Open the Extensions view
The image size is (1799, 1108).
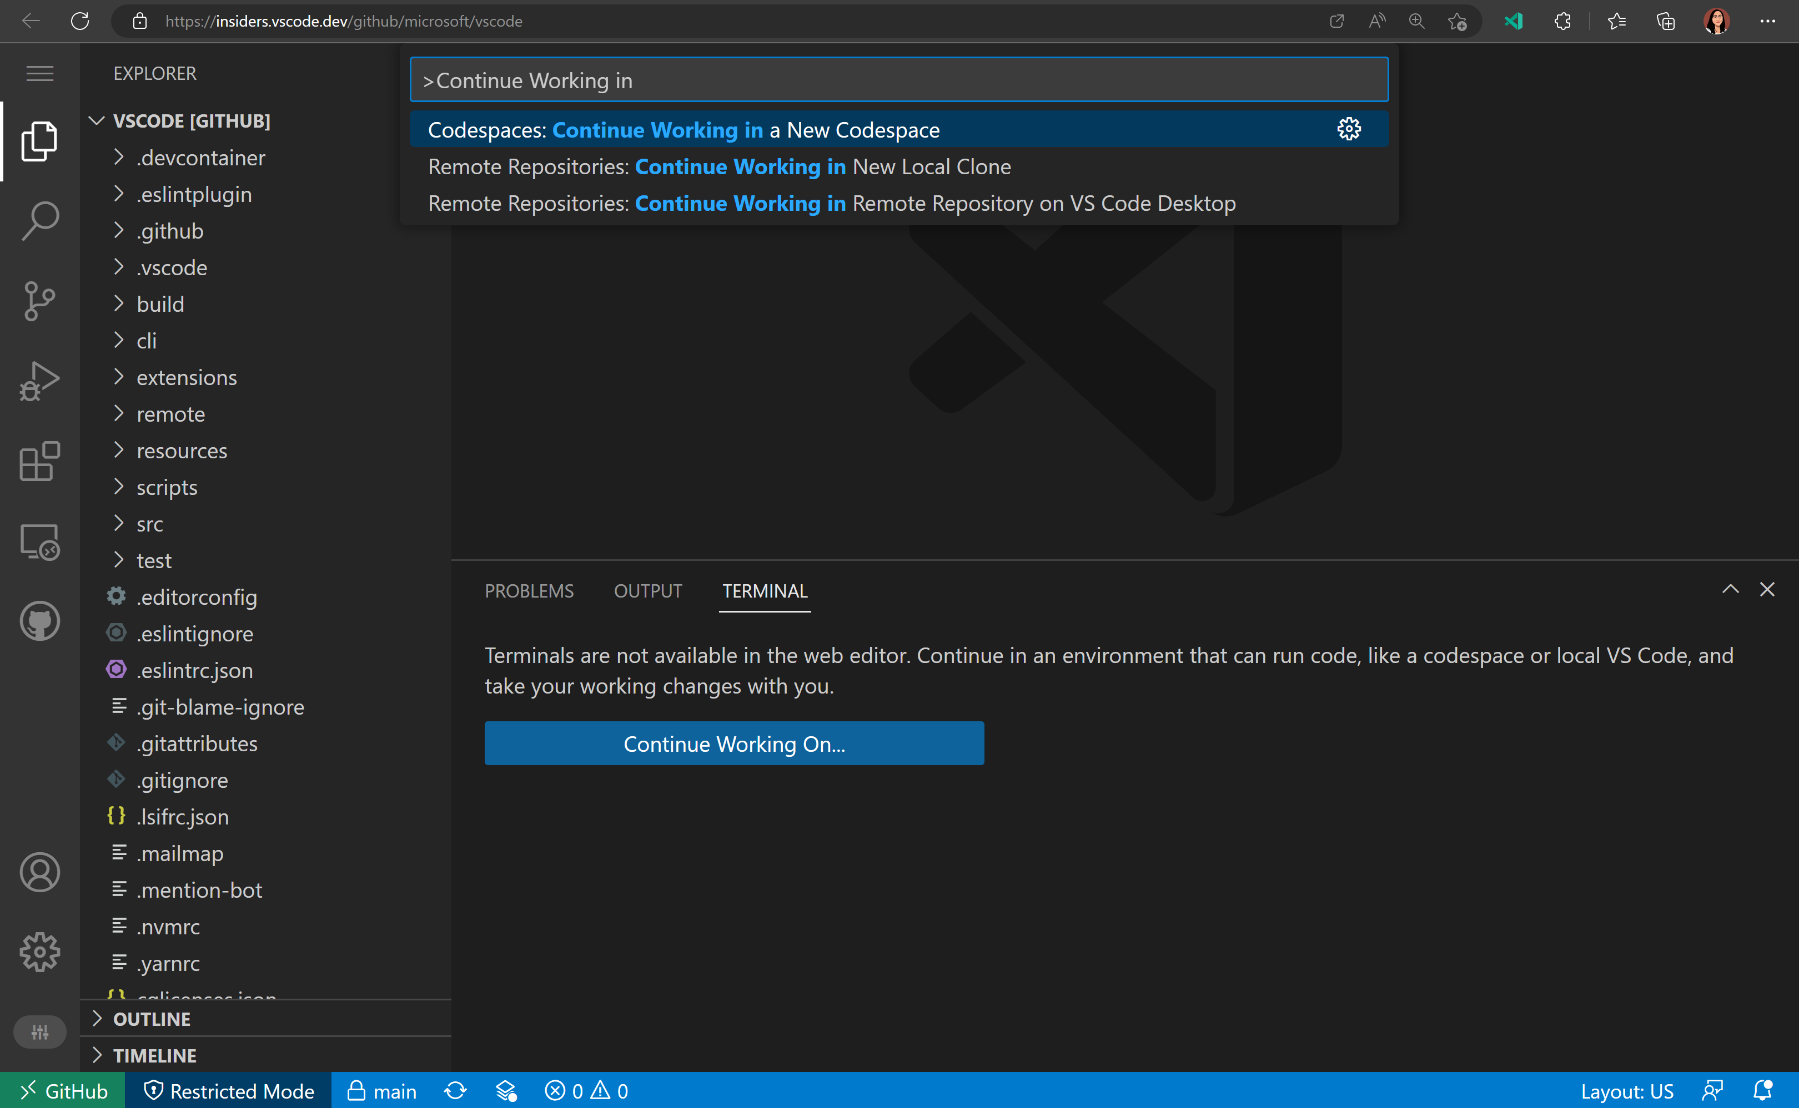click(x=39, y=462)
